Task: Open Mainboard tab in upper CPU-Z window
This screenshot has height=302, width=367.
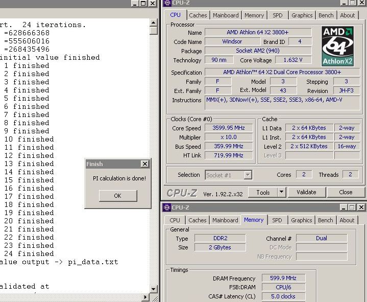Action: [x=225, y=15]
